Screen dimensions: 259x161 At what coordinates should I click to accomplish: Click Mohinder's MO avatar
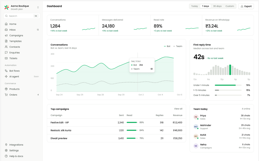pyautogui.click(x=196, y=127)
